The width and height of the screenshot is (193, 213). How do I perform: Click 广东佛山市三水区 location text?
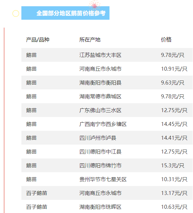[x=100, y=110]
